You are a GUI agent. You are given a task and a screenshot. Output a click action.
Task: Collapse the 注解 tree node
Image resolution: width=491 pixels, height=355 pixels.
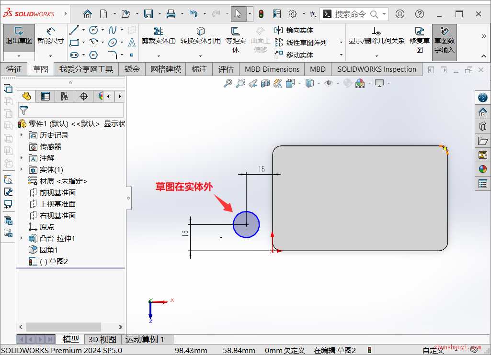(x=21, y=158)
